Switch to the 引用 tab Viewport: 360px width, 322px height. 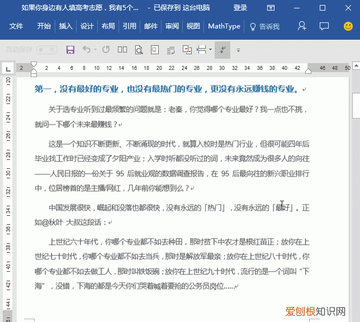[x=129, y=26]
